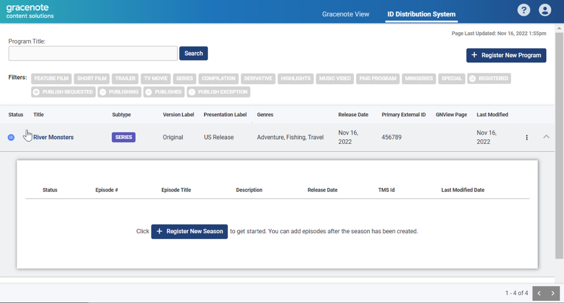Viewport: 564px width, 303px height.
Task: Enable the Published status filter
Action: pos(164,92)
